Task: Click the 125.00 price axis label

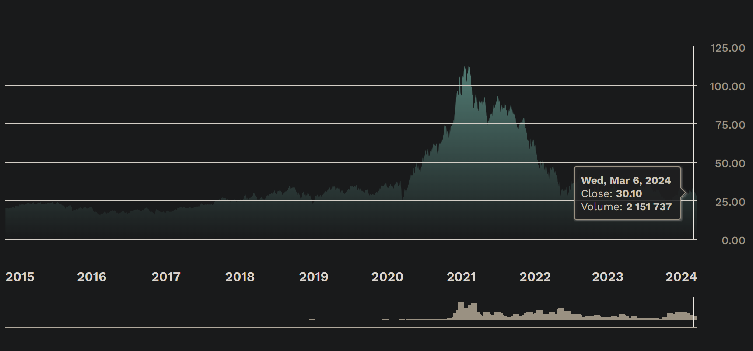Action: click(x=728, y=48)
